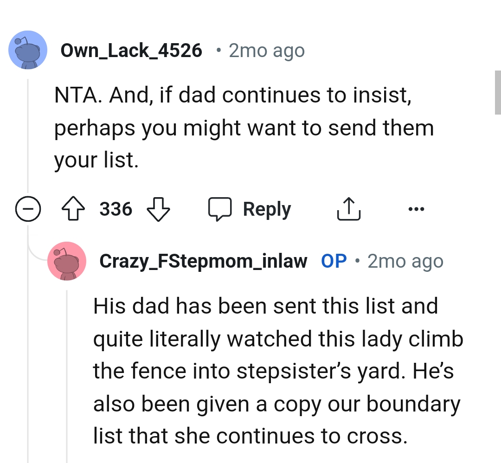Open the share options for the comment
This screenshot has width=501, height=463.
(x=349, y=209)
